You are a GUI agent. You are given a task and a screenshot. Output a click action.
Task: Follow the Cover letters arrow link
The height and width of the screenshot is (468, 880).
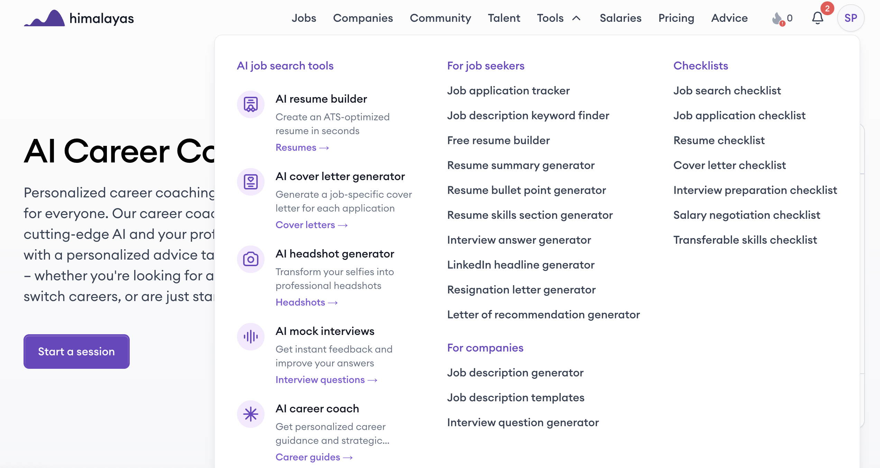tap(311, 225)
